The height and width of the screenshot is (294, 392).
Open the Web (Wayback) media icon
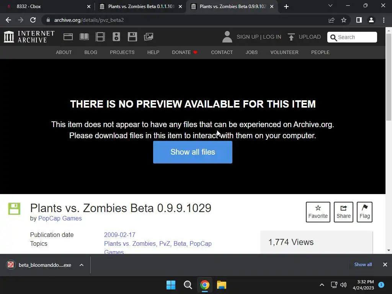(x=68, y=37)
